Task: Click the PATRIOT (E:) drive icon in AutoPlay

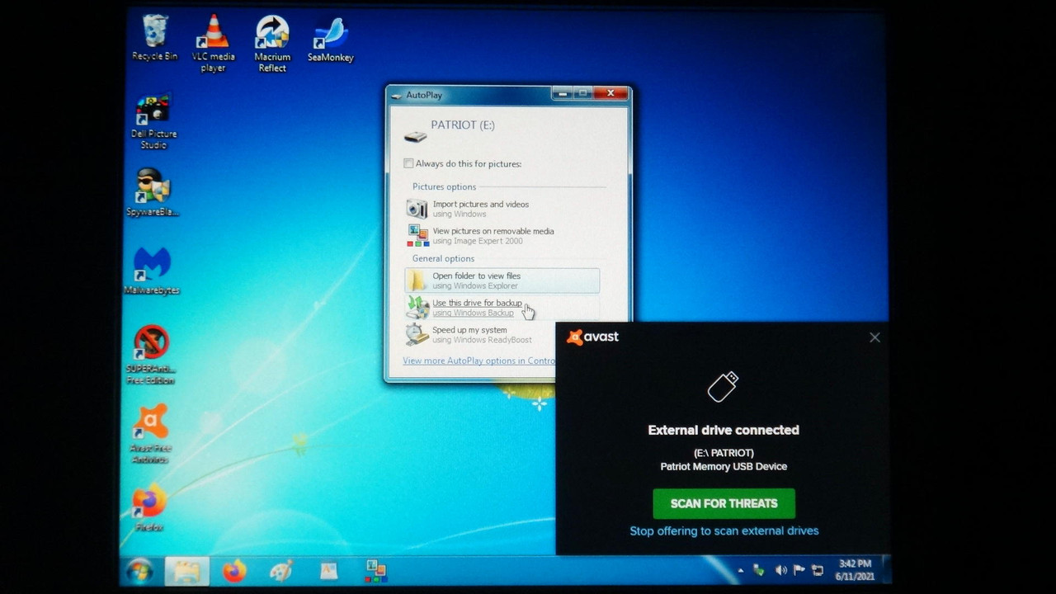Action: (x=415, y=134)
